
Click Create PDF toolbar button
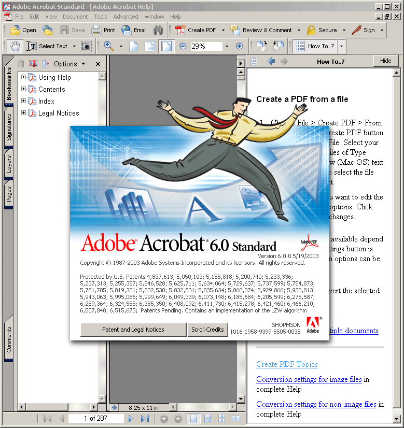click(x=196, y=30)
